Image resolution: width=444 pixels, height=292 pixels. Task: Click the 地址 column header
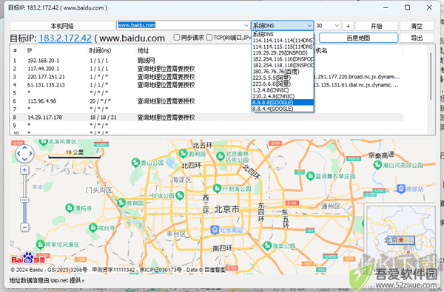pyautogui.click(x=143, y=51)
